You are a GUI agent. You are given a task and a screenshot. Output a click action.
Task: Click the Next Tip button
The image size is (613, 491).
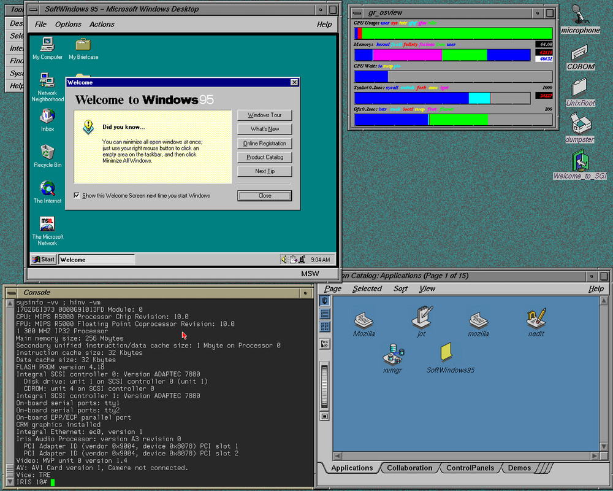pyautogui.click(x=264, y=171)
